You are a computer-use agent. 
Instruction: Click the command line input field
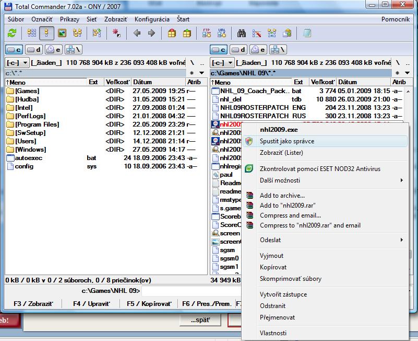(191, 291)
